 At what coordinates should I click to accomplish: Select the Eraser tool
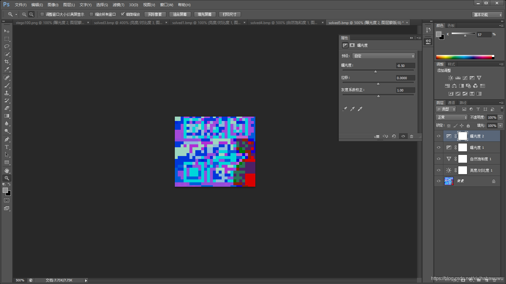7,108
